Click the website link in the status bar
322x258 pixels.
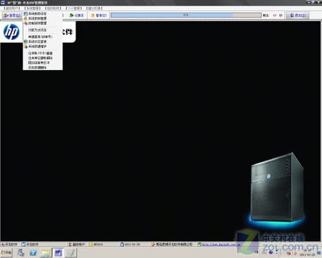(221, 244)
